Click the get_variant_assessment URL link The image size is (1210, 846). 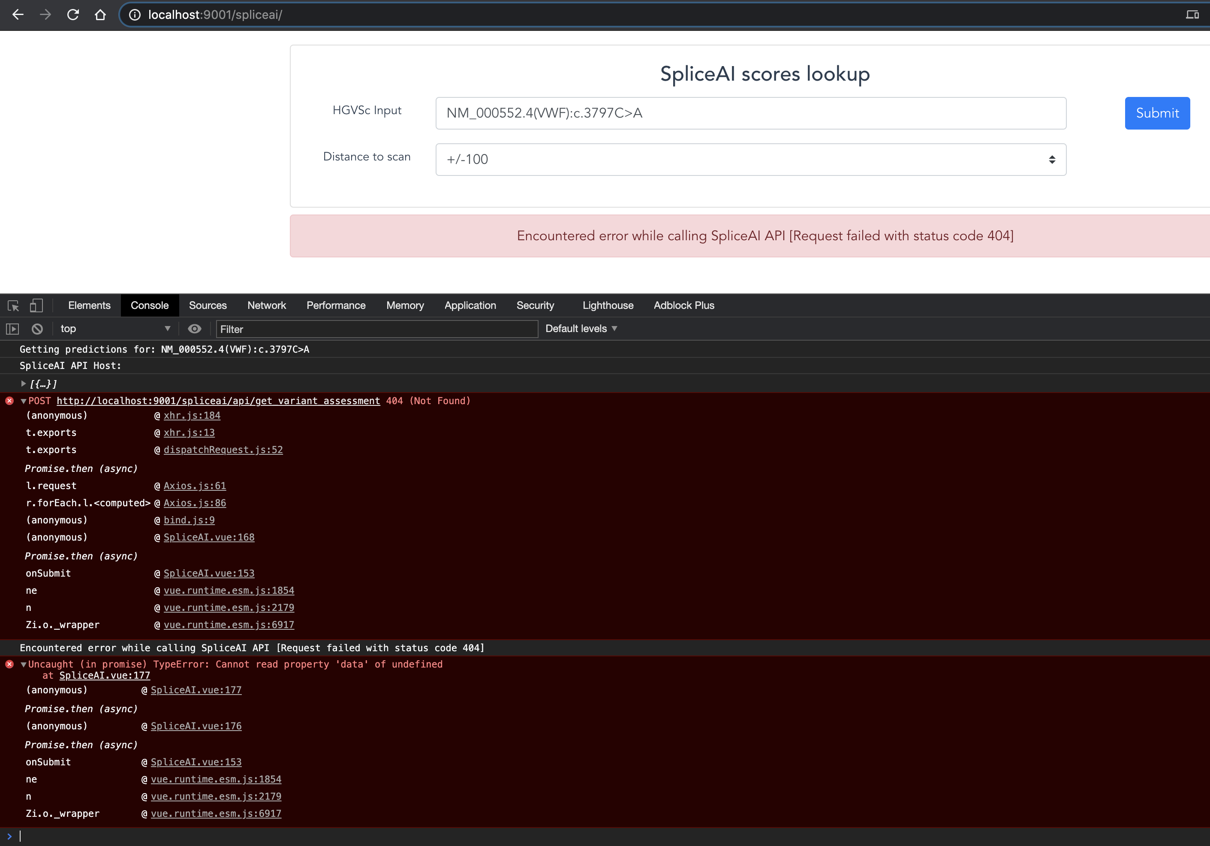[x=218, y=400]
